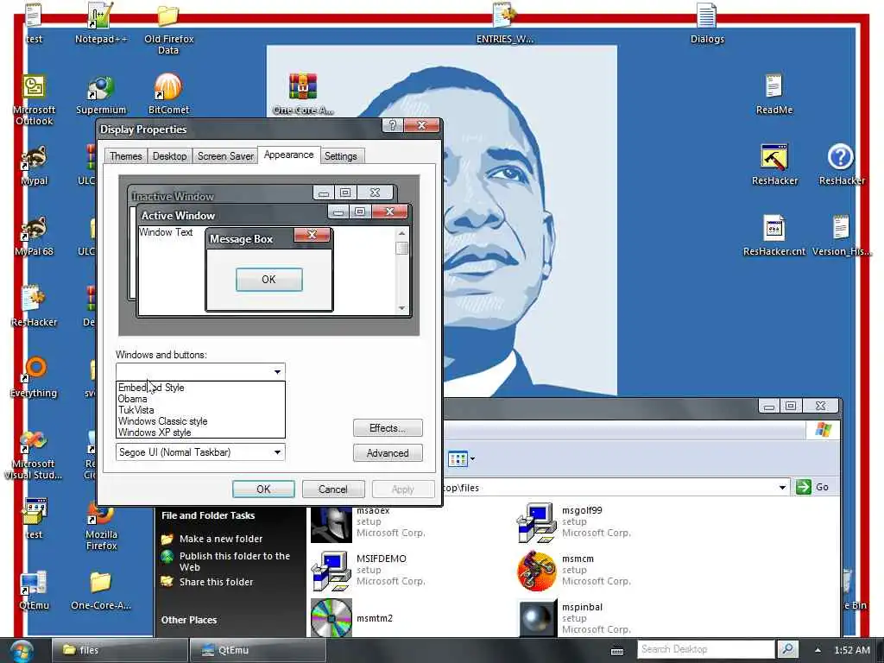Open the Segoe UI (Normal Taskbar) dropdown
884x663 pixels.
(200, 452)
